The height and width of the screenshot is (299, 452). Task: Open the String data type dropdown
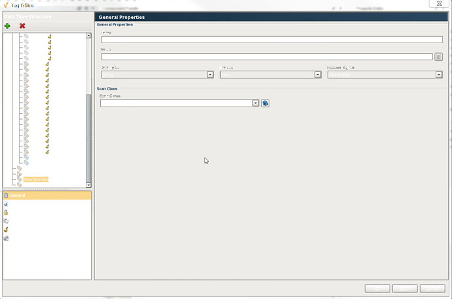[157, 75]
